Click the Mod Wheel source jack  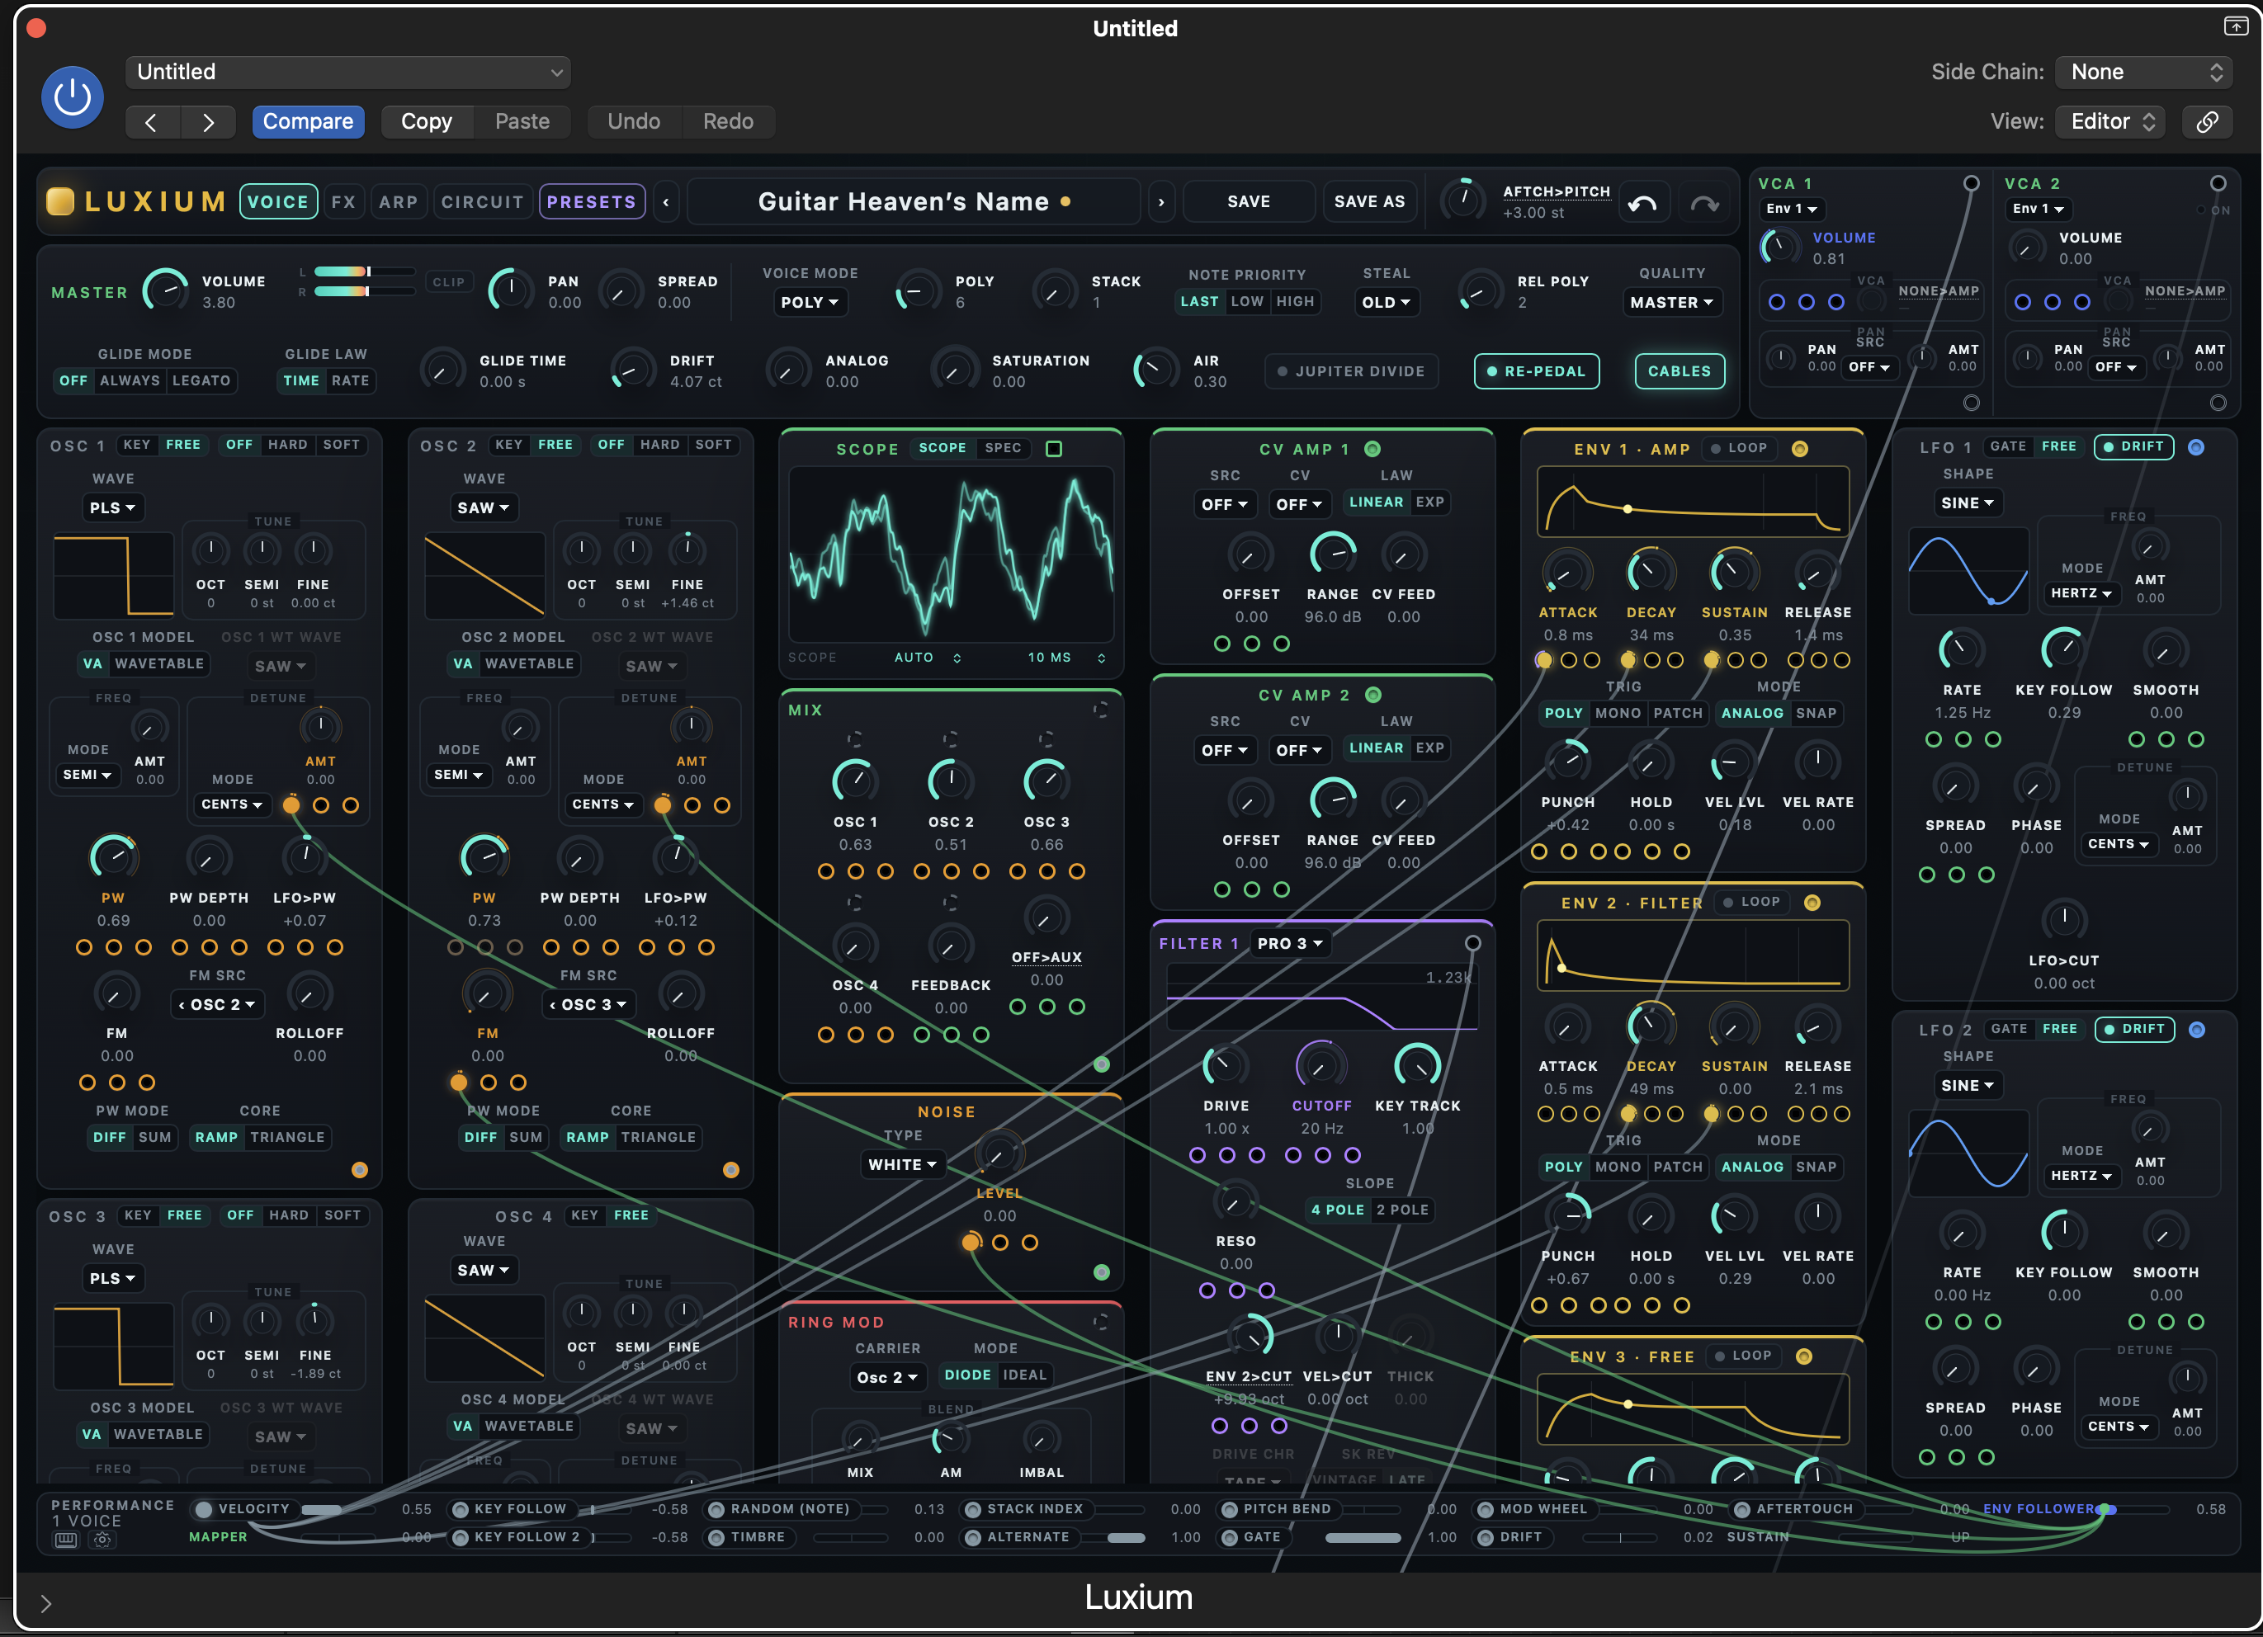(x=1485, y=1509)
